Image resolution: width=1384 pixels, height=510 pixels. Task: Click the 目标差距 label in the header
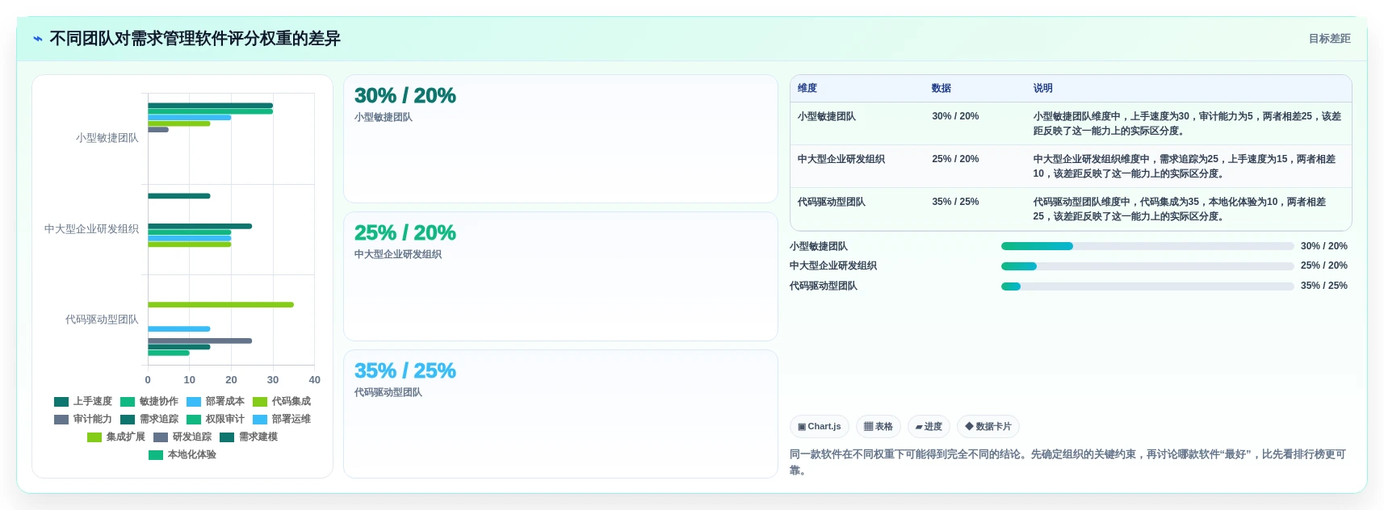[x=1329, y=39]
